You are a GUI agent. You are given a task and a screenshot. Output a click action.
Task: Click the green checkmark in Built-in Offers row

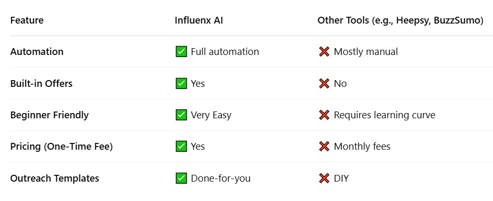(x=181, y=83)
